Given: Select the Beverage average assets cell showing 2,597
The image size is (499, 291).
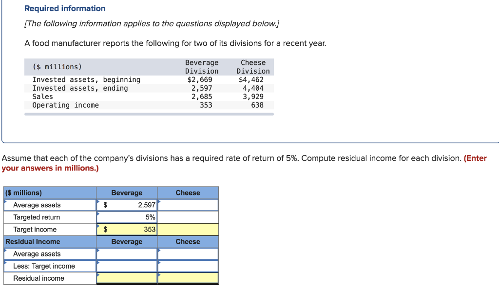Looking at the screenshot, I should coord(127,205).
